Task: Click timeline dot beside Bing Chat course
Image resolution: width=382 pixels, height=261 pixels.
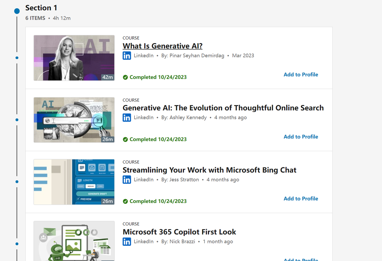Action: pyautogui.click(x=17, y=182)
